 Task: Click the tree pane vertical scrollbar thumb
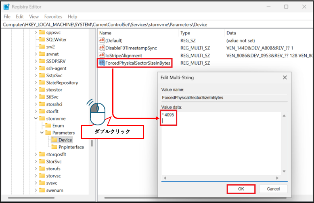tap(92, 143)
